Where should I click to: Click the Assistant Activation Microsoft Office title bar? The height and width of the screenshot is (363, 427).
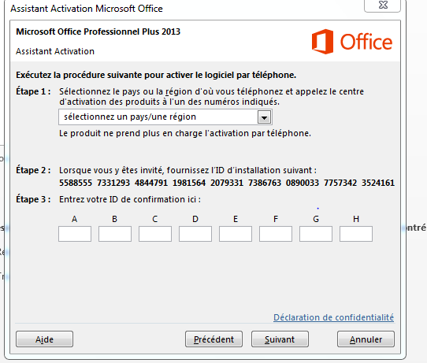87,9
